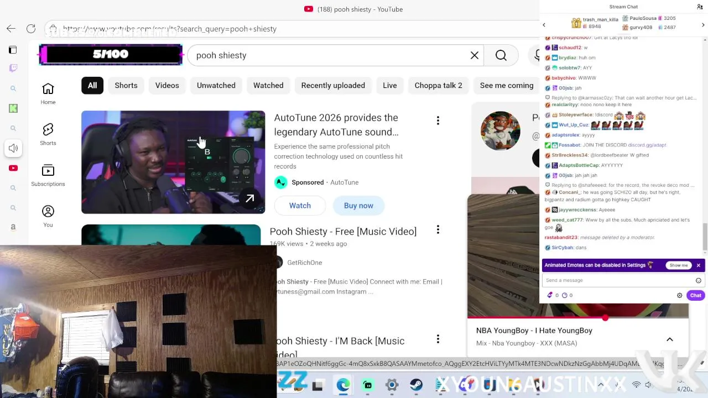Click Buy now on AutoTune ad
Viewport: 708px width, 398px height.
(358, 206)
